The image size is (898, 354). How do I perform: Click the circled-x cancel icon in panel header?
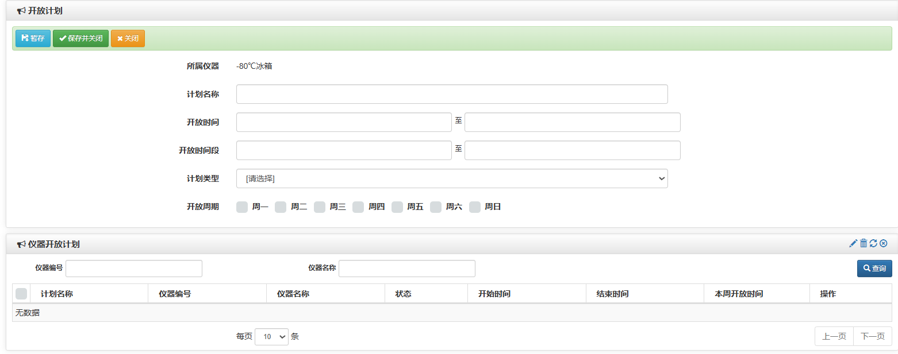coord(883,243)
